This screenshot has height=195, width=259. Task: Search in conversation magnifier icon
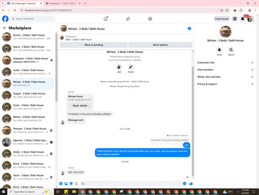pos(231,50)
